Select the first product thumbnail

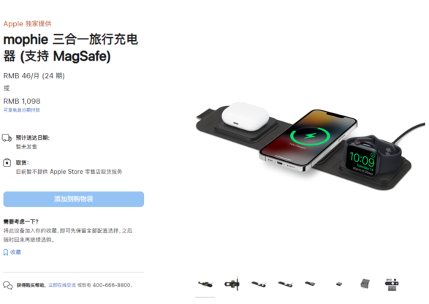click(205, 284)
